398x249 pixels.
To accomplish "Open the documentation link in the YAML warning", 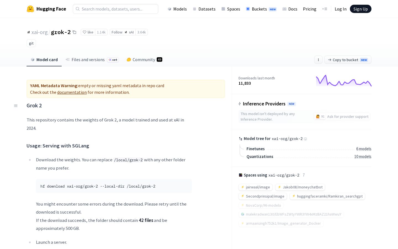I will coord(72,92).
